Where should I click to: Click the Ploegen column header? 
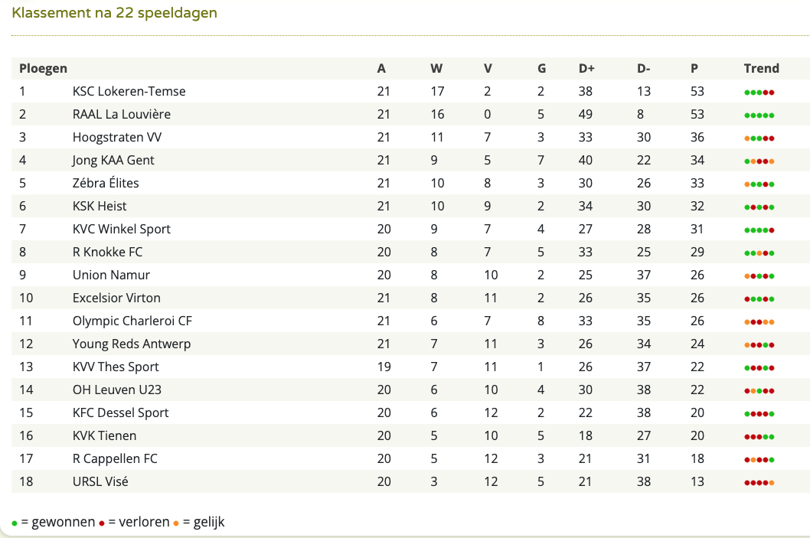pyautogui.click(x=44, y=69)
